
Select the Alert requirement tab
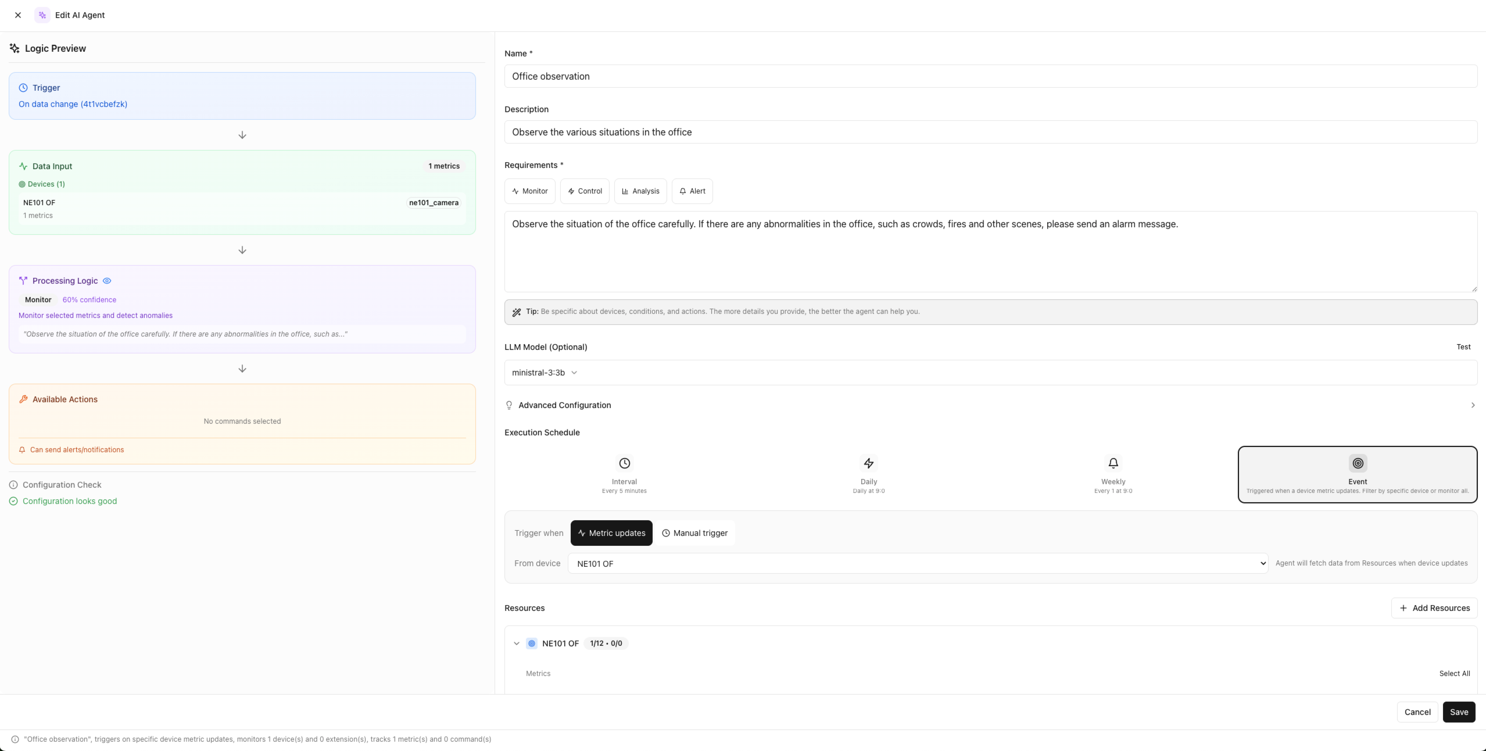coord(692,191)
